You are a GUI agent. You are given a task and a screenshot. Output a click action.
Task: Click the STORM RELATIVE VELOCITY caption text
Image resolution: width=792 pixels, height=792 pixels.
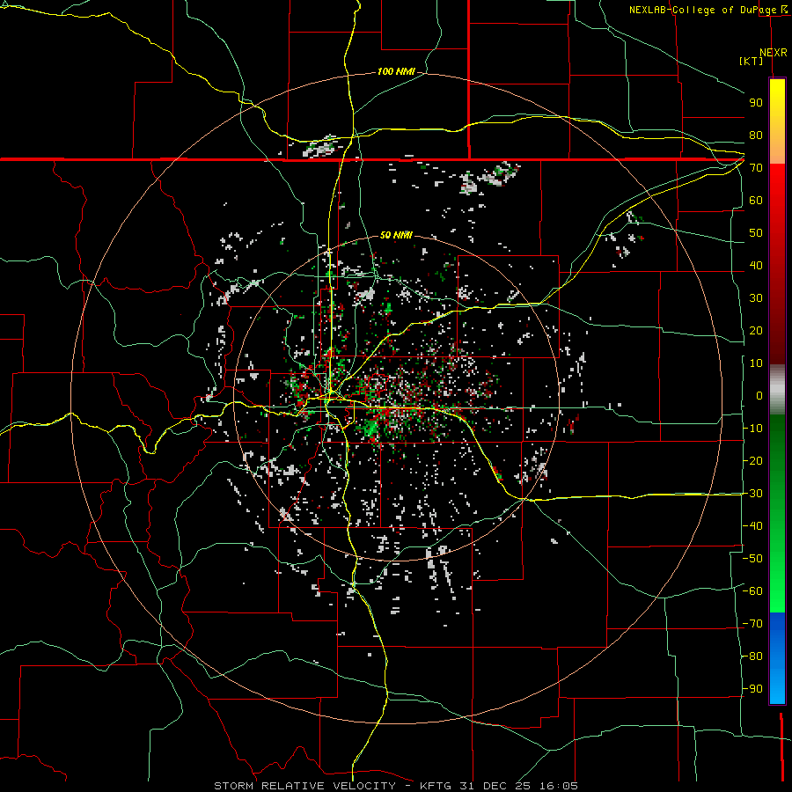pyautogui.click(x=304, y=786)
